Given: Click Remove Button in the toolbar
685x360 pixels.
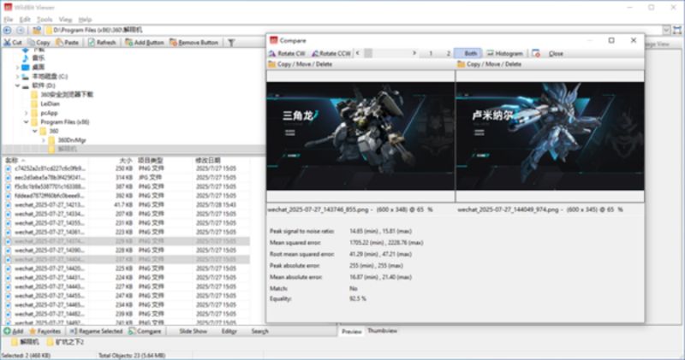Looking at the screenshot, I should (x=194, y=42).
